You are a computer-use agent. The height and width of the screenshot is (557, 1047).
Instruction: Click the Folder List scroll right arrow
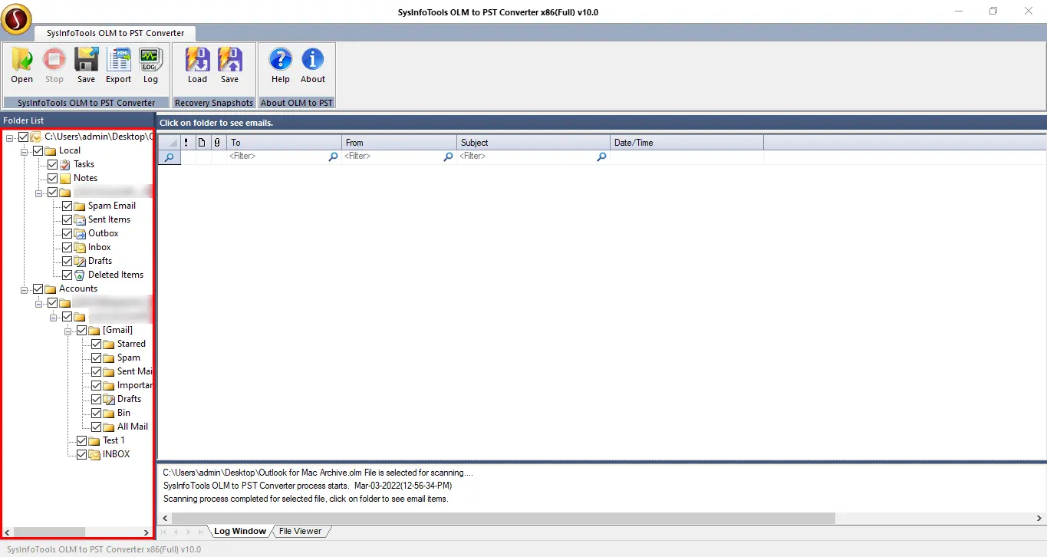click(x=147, y=532)
